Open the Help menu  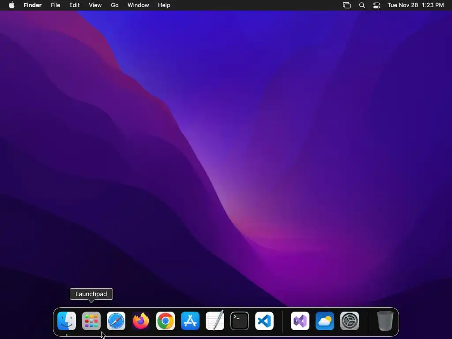pos(164,5)
